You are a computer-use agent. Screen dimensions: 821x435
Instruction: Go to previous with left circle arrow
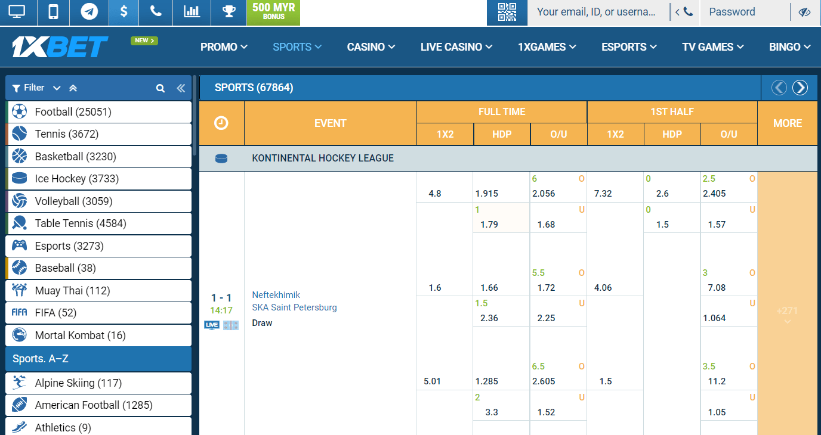tap(779, 88)
